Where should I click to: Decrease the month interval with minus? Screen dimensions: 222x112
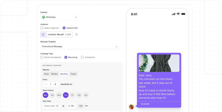click(x=46, y=84)
